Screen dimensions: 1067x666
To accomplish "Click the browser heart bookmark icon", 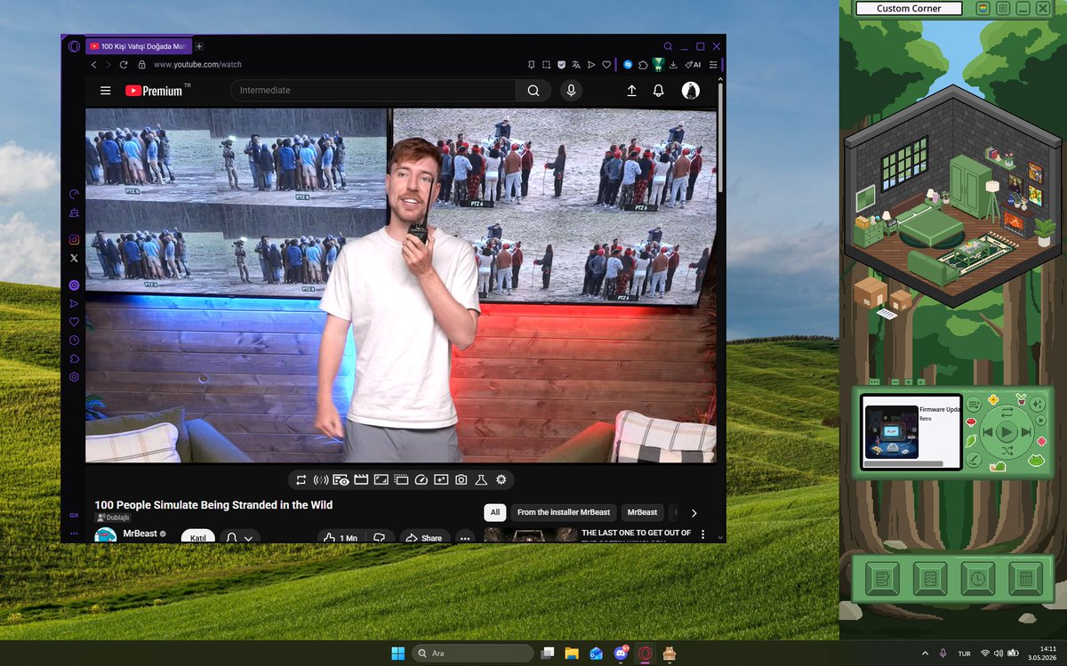I will (606, 65).
